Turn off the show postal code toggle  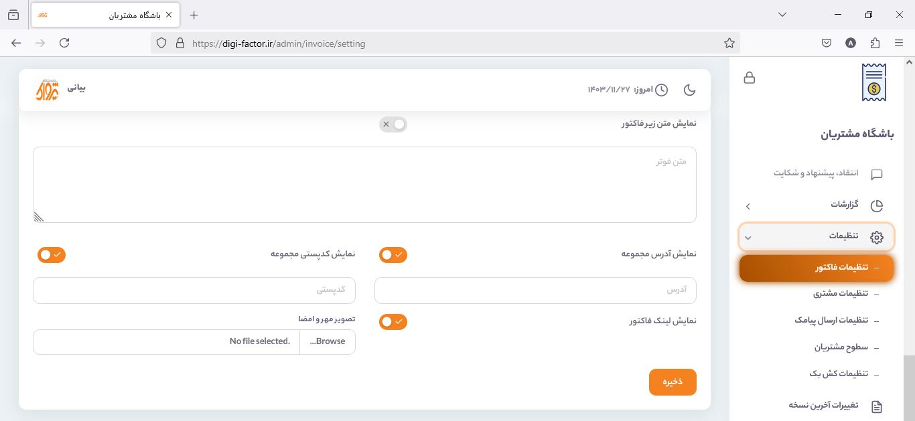[x=52, y=255]
